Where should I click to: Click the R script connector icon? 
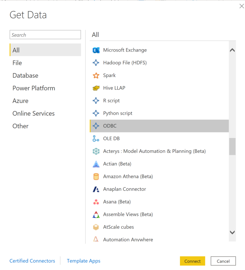coord(96,101)
